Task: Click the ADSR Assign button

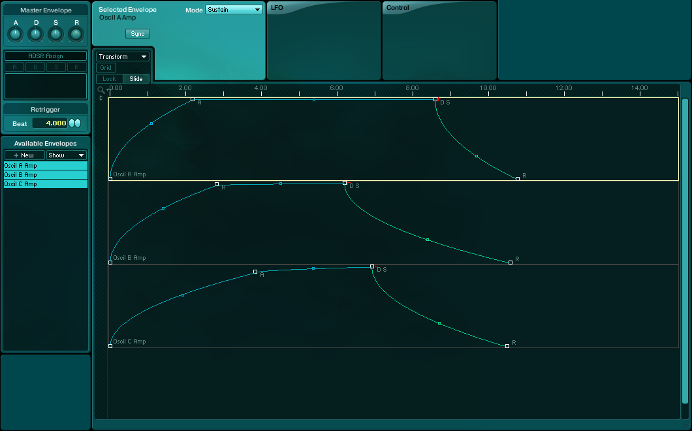Action: coord(46,56)
